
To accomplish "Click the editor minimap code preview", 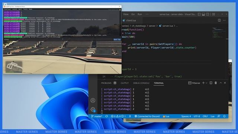I will [x=219, y=32].
